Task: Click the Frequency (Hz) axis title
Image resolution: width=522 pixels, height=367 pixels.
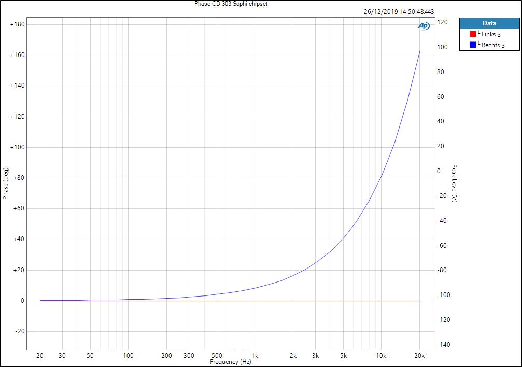Action: tap(230, 362)
